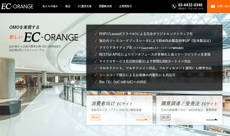Click the black BtoB badge
This screenshot has height=136, width=230.
pyautogui.click(x=166, y=117)
